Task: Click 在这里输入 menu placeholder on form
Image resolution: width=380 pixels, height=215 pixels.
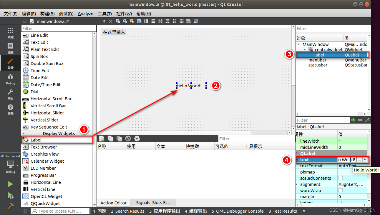Action: [x=114, y=32]
